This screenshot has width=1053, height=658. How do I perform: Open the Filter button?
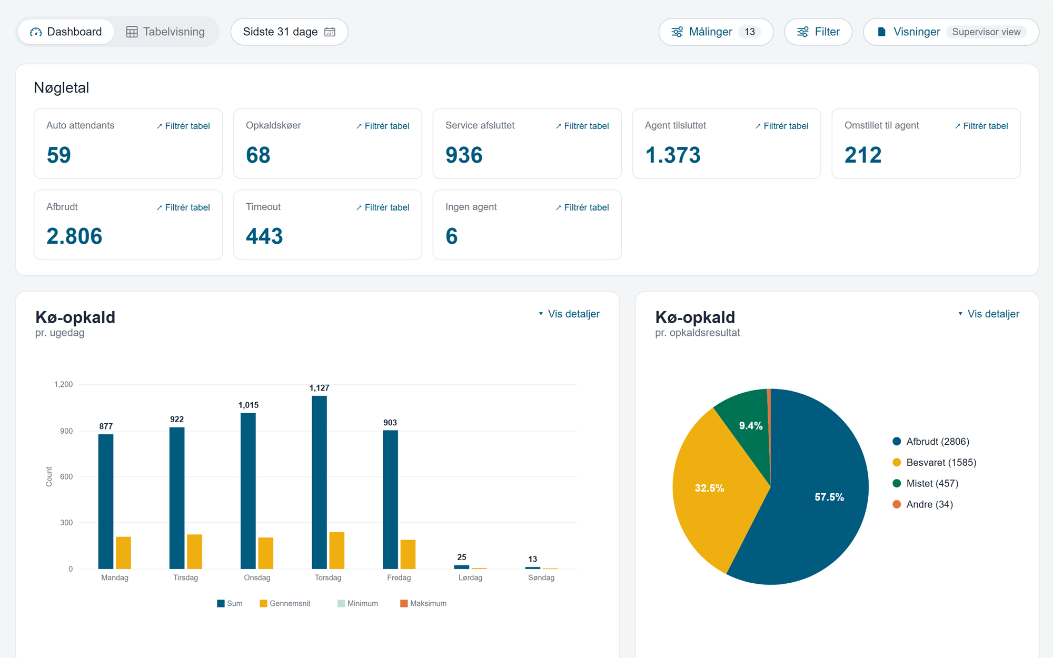click(x=818, y=32)
